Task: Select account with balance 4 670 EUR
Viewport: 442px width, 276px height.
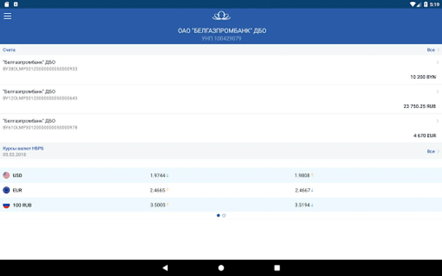Action: 221,128
